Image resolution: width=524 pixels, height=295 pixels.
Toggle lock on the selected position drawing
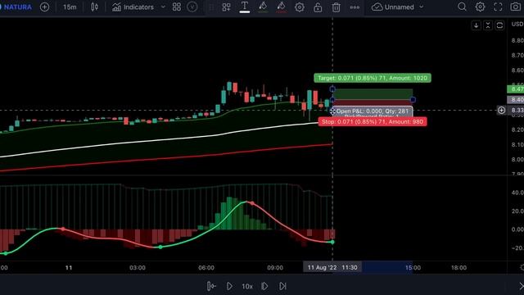click(318, 7)
